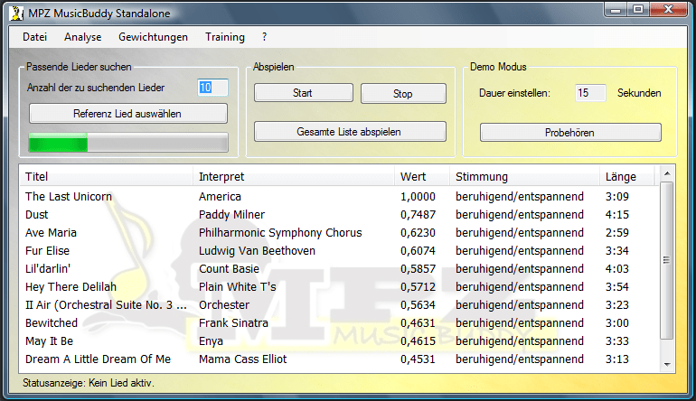Click the length 3:09
The image size is (696, 401).
tap(617, 197)
